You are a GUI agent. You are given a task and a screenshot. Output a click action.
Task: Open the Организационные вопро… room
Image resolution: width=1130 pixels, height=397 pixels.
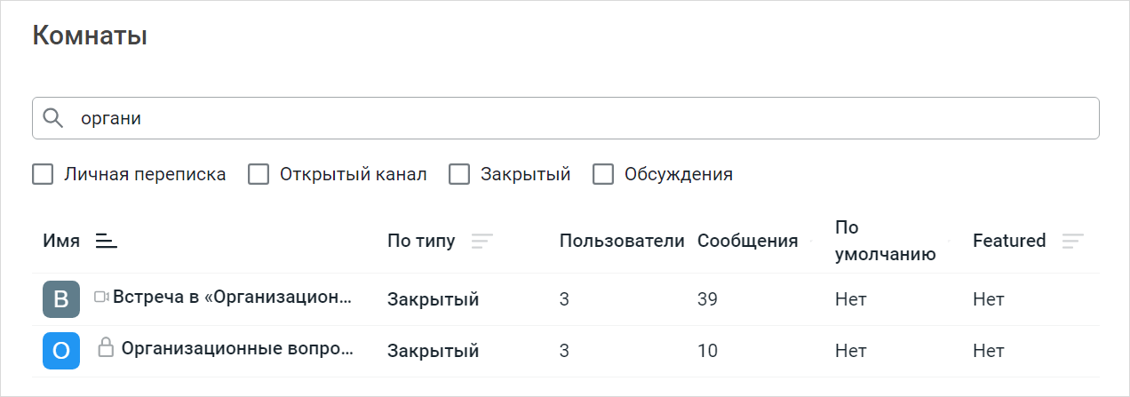[x=237, y=349]
